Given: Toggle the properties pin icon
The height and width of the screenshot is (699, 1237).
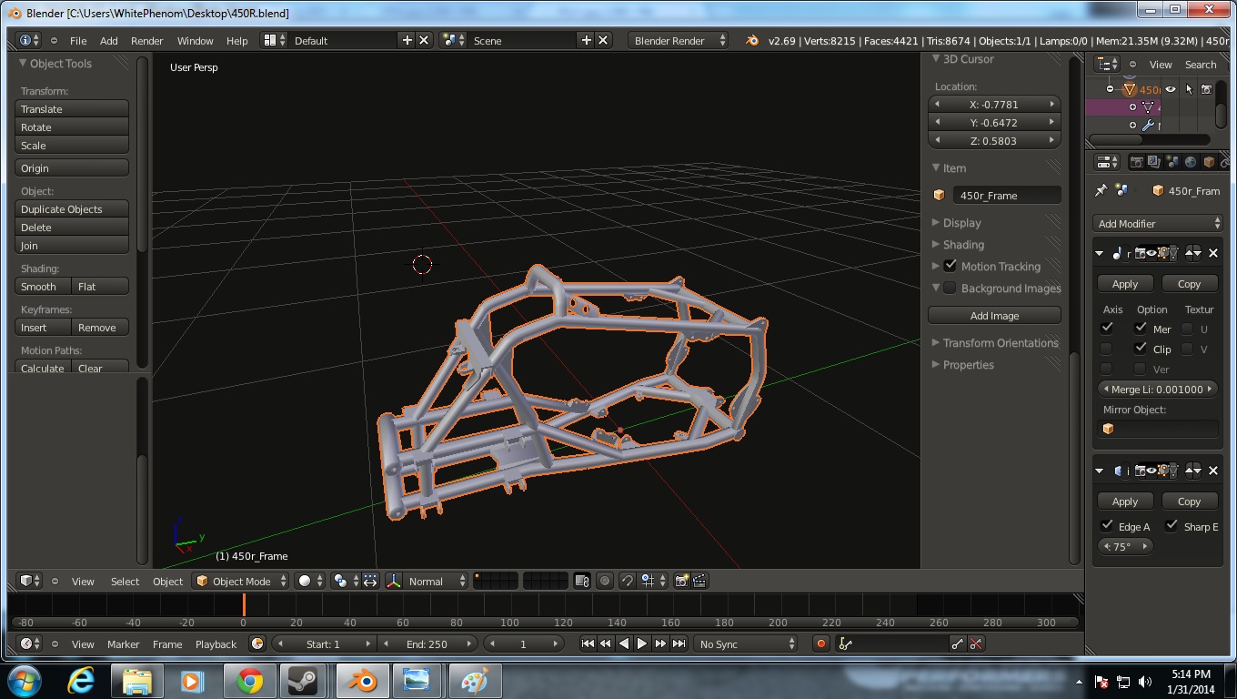Looking at the screenshot, I should [x=1101, y=190].
